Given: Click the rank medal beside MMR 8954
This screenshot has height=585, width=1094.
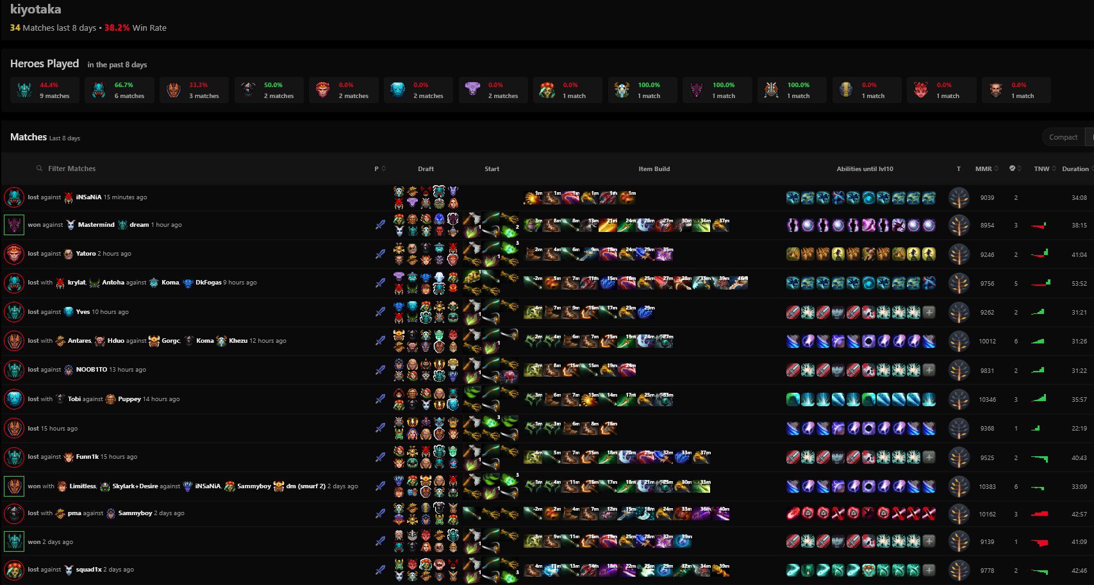Looking at the screenshot, I should coord(959,226).
